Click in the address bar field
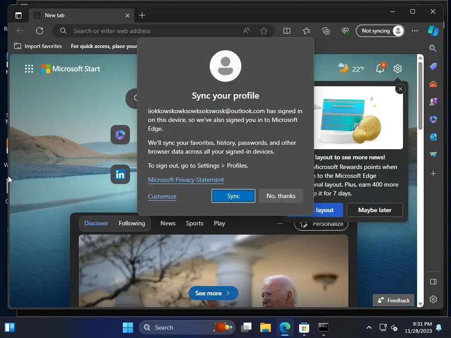 [155, 31]
